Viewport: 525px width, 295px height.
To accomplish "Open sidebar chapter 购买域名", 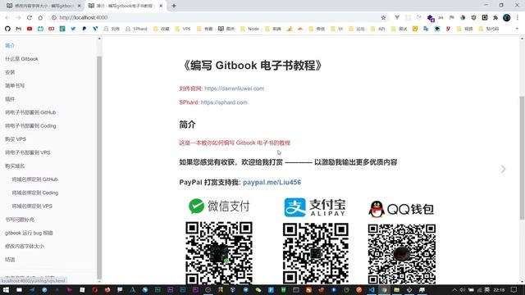I will point(15,166).
